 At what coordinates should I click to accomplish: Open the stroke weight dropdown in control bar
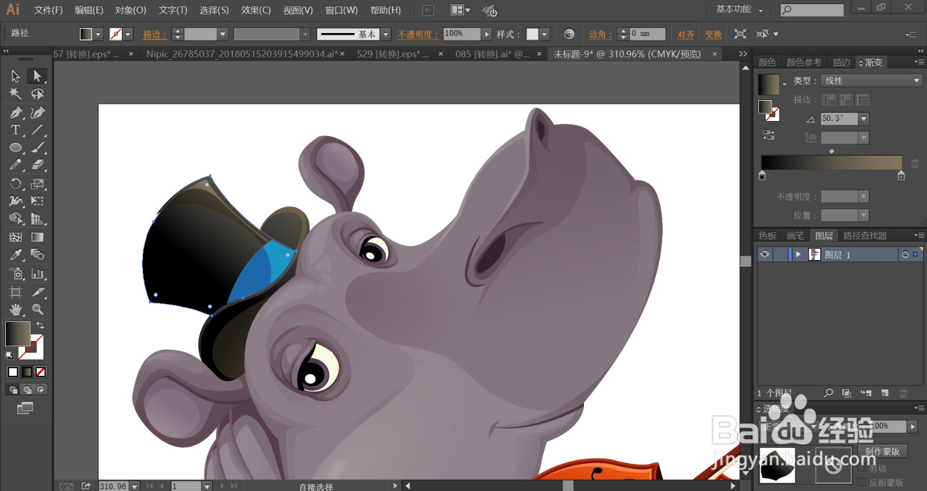pos(222,34)
